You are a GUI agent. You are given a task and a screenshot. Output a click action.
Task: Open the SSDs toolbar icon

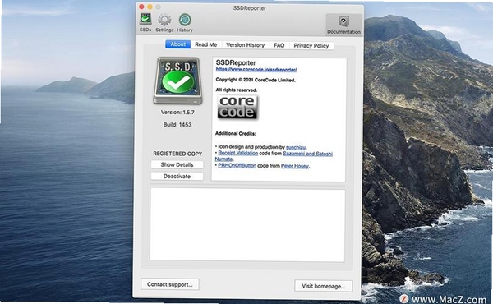click(x=145, y=20)
